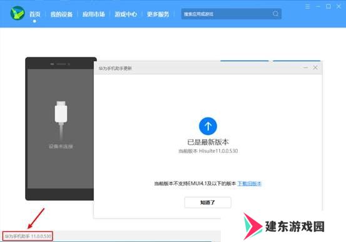The image size is (346, 242).
Task: Click the 当前版本 Hisuite11.0.0.530 text
Action: click(208, 151)
